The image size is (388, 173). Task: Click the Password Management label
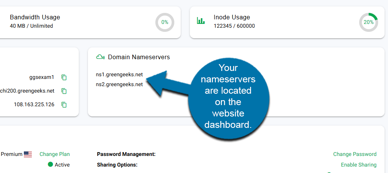click(126, 154)
